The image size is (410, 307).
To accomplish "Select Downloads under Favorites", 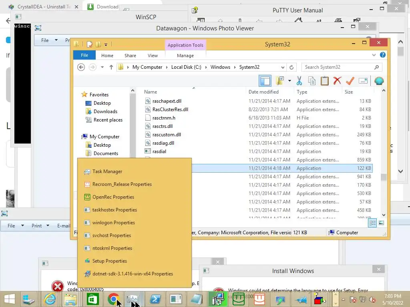I will (105, 112).
